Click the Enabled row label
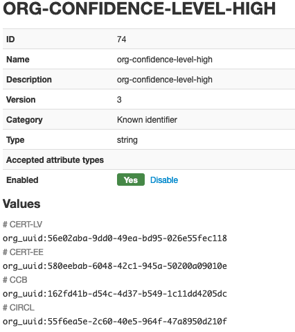The width and height of the screenshot is (295, 332). pos(22,180)
